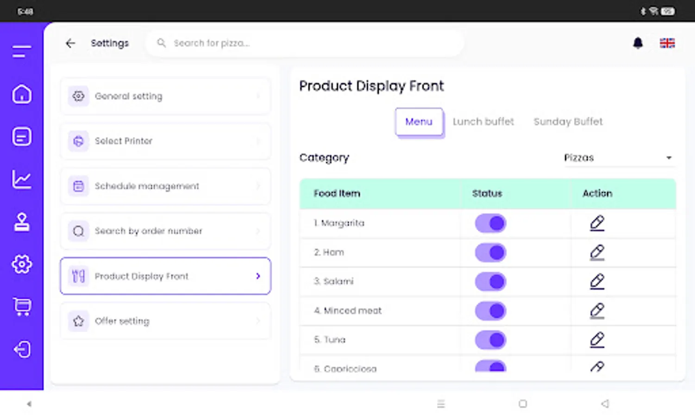Open notifications bell

click(x=638, y=43)
